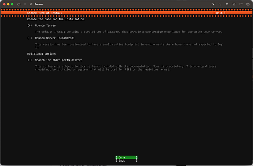Click the 'Server' window title
The image size is (253, 166).
[x=39, y=4]
